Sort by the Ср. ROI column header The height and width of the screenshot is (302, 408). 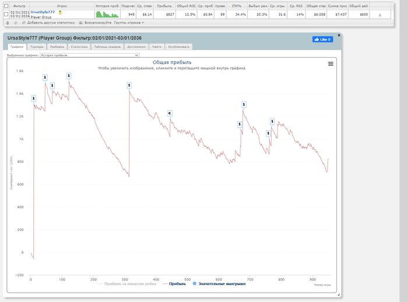(296, 6)
